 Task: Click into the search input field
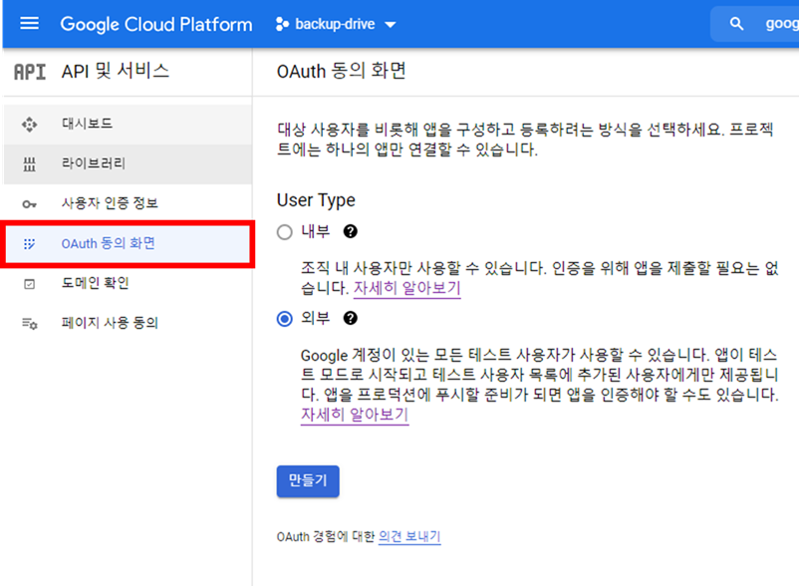tap(755, 24)
